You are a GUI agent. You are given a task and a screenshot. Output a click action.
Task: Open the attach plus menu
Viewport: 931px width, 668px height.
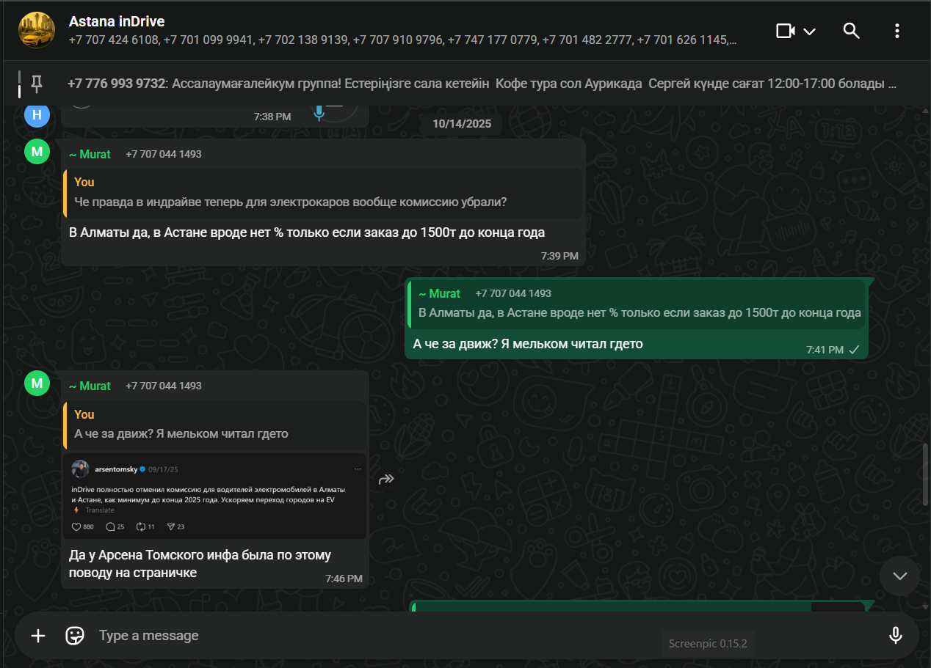click(x=38, y=636)
